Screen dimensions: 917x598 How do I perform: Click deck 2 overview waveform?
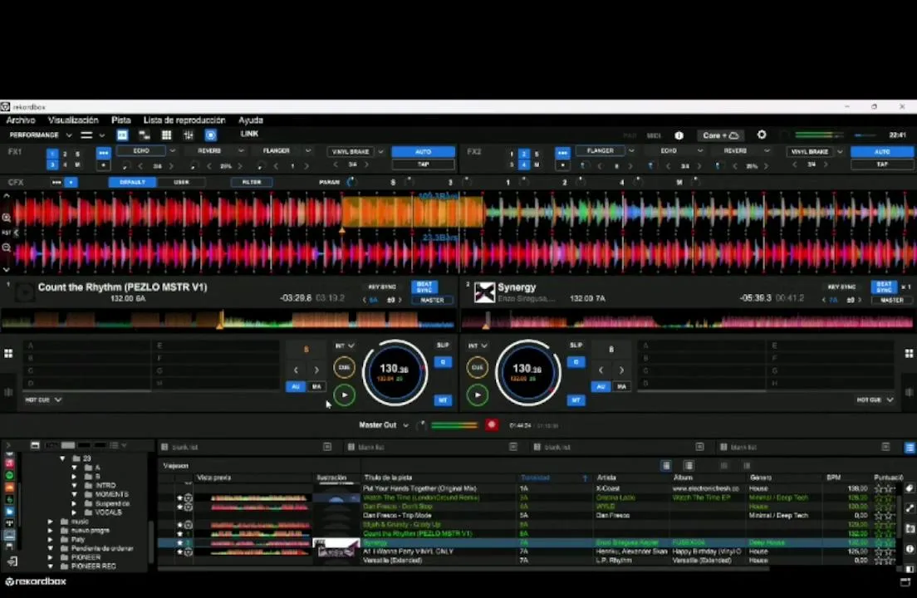(x=687, y=321)
